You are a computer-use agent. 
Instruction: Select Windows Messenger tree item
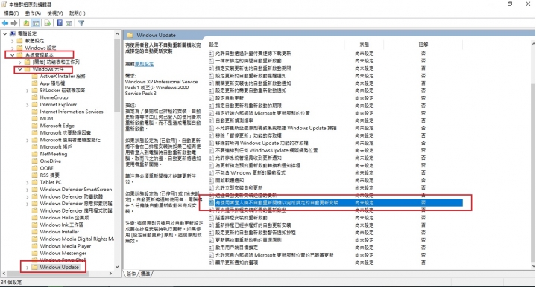click(x=63, y=254)
